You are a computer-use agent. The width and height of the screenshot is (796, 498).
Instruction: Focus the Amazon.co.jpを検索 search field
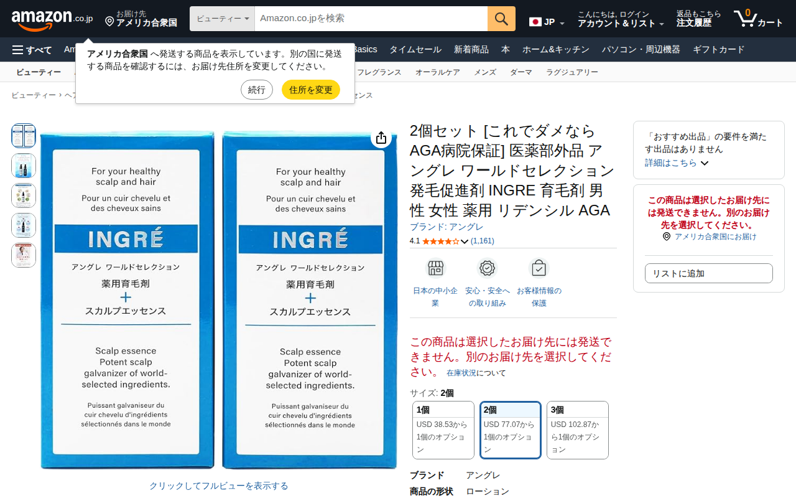371,19
